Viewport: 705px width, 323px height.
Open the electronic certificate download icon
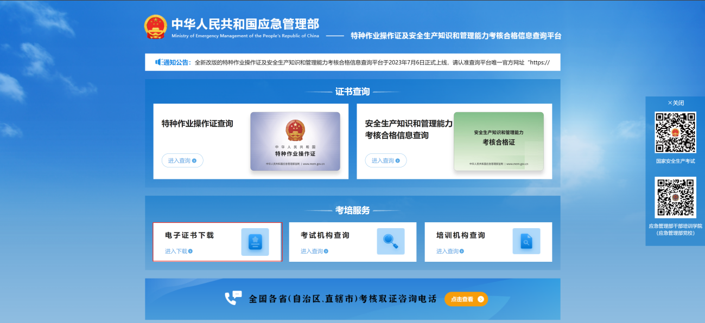tap(255, 242)
